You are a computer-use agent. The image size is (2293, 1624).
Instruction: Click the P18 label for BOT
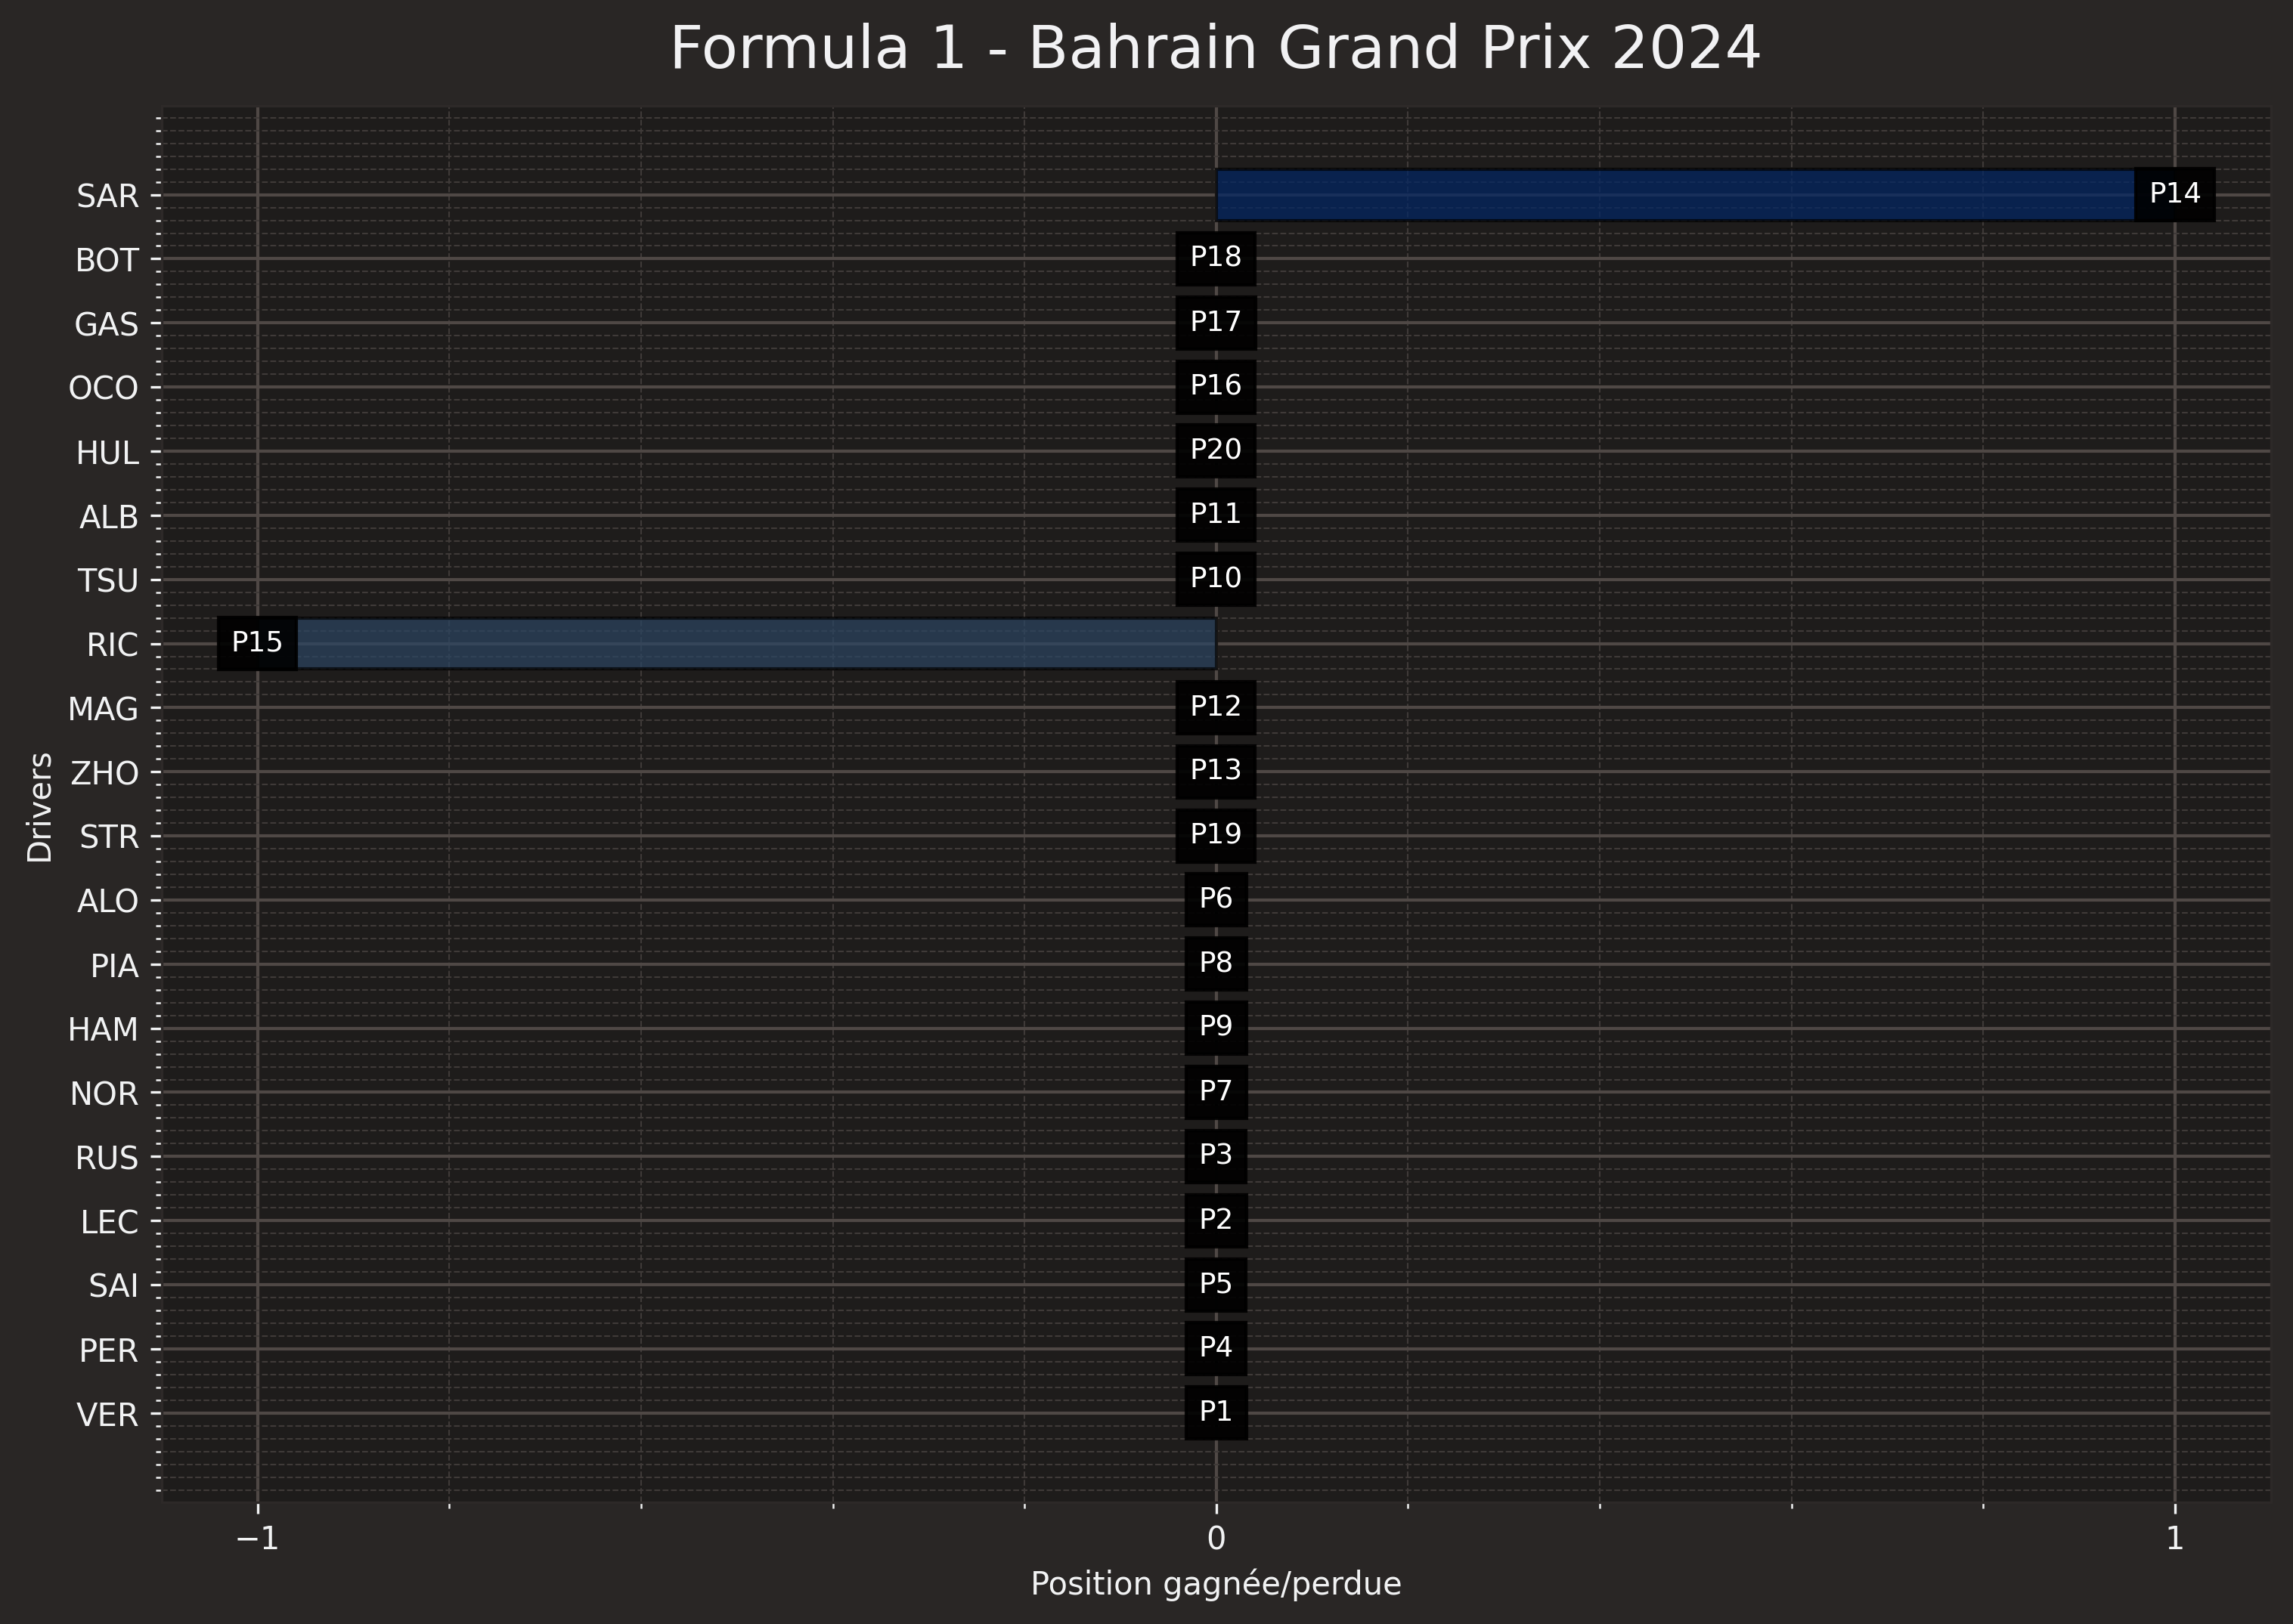click(1214, 258)
